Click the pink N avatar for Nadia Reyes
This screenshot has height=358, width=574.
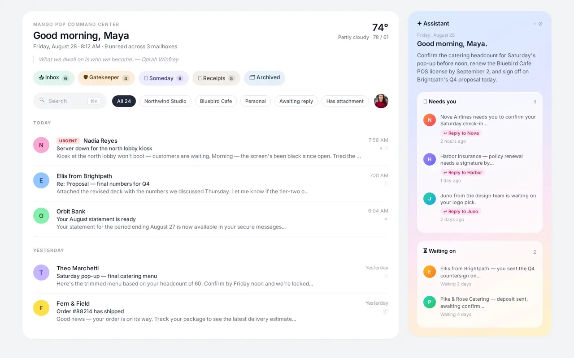[x=41, y=145]
